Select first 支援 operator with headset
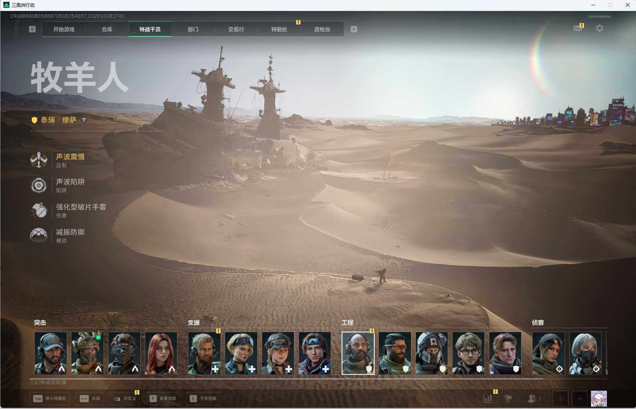This screenshot has width=636, height=409. [204, 353]
